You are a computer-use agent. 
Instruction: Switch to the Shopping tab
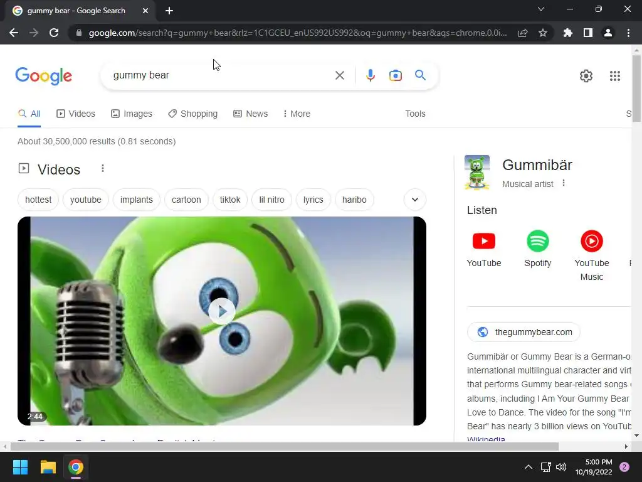(193, 114)
